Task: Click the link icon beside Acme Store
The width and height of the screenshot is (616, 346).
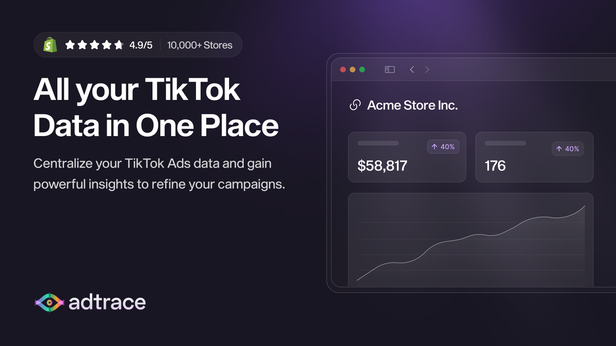Action: [x=355, y=105]
